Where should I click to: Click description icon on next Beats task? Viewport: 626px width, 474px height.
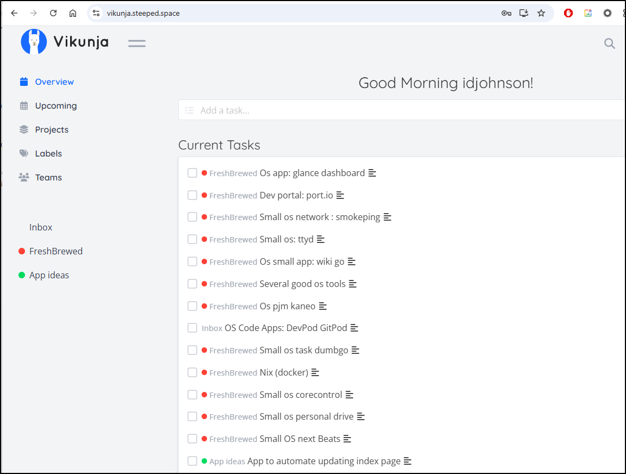(x=347, y=439)
